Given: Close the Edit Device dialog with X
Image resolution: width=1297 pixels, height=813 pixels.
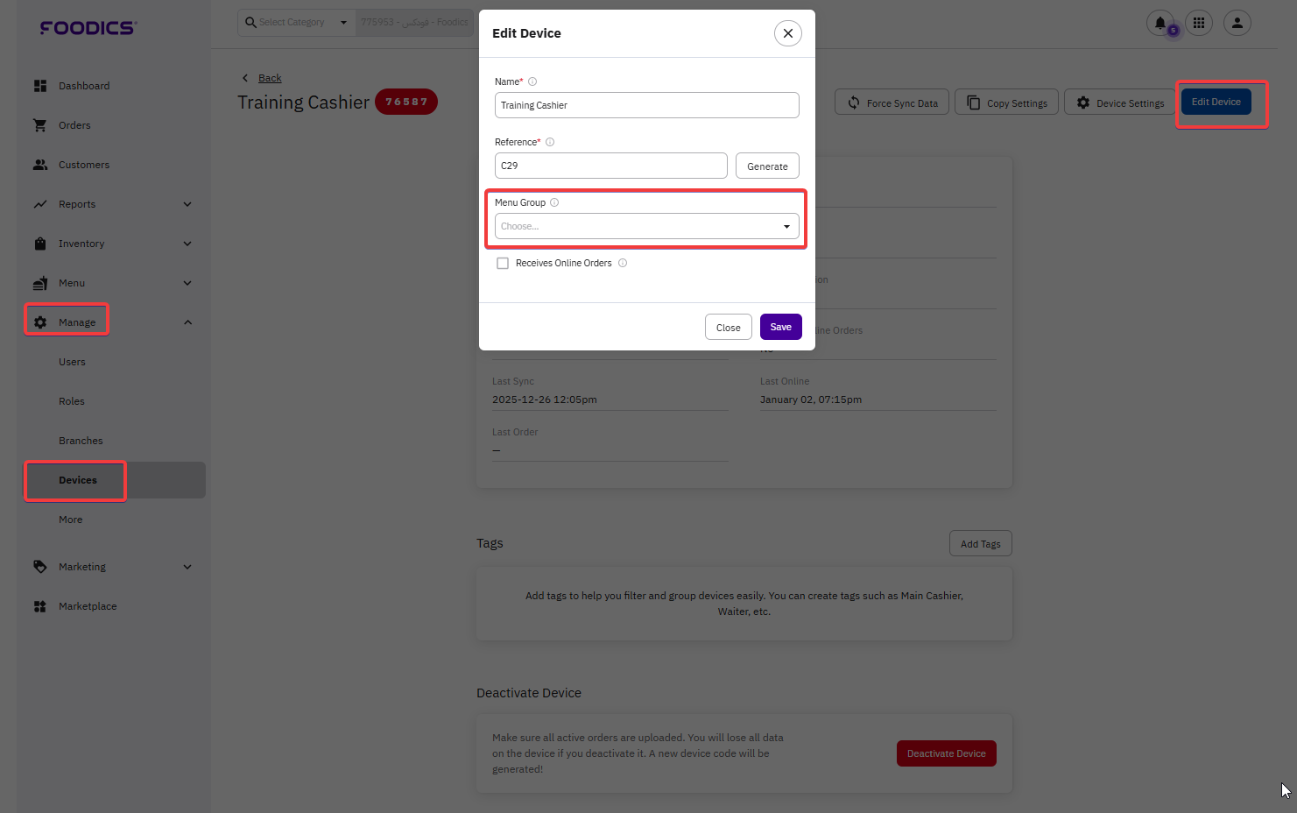Looking at the screenshot, I should (788, 33).
